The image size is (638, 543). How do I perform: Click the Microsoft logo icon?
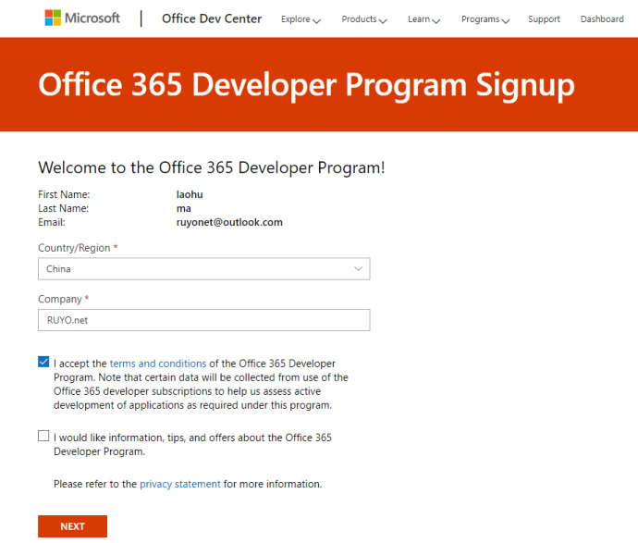click(x=53, y=19)
